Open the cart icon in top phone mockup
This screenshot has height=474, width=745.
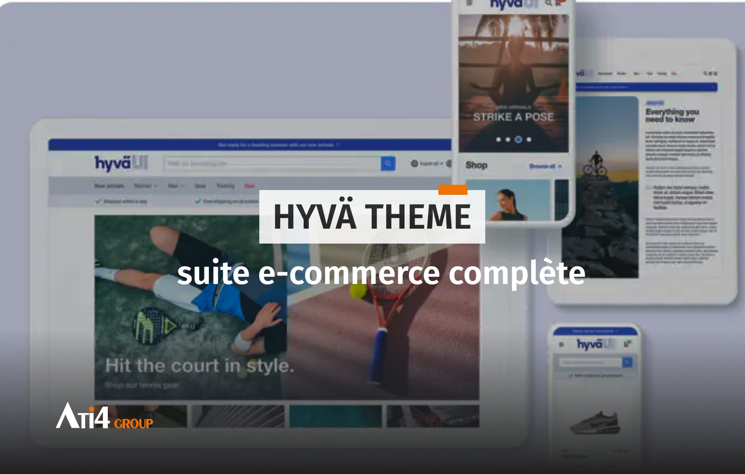559,3
